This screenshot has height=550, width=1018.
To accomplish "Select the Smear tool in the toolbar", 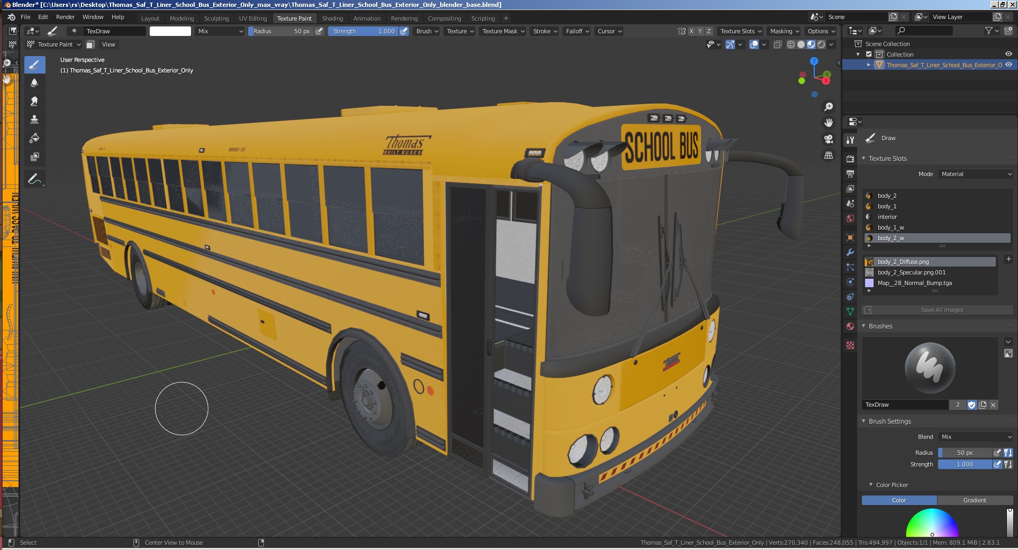I will click(34, 101).
